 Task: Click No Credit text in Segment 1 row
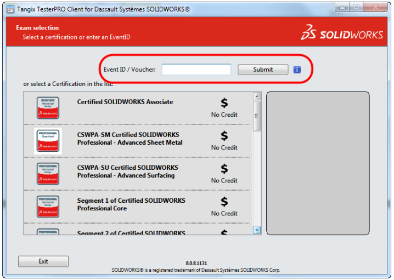coord(224,213)
